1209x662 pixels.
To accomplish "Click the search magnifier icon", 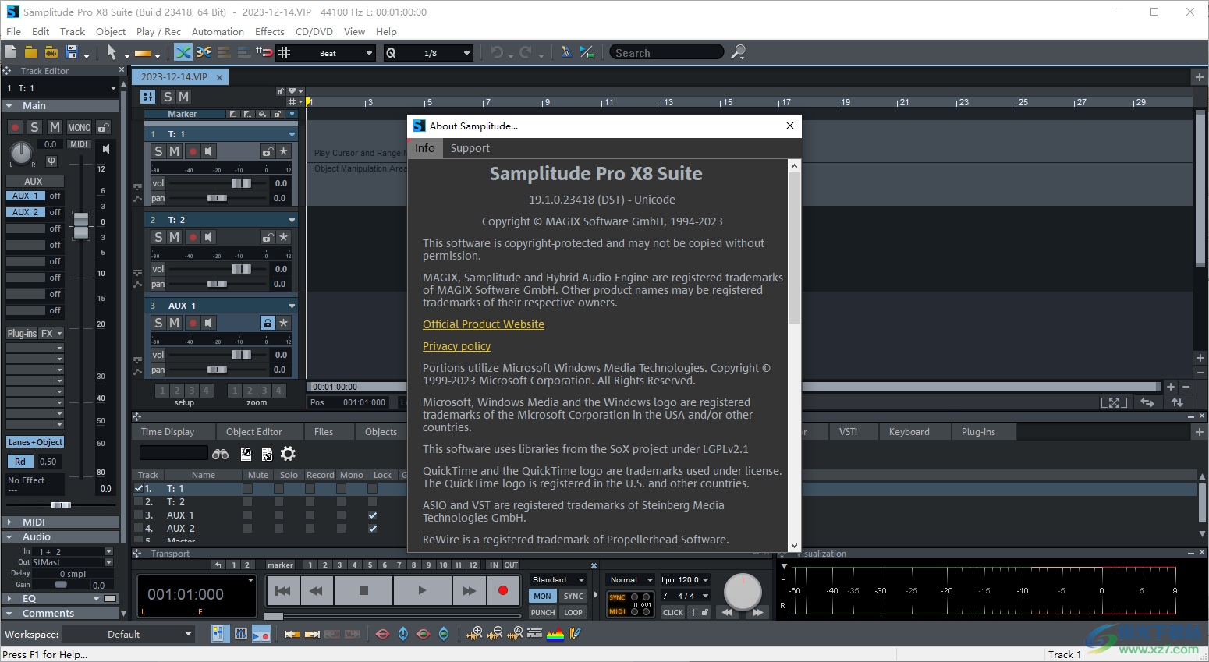I will tap(738, 52).
